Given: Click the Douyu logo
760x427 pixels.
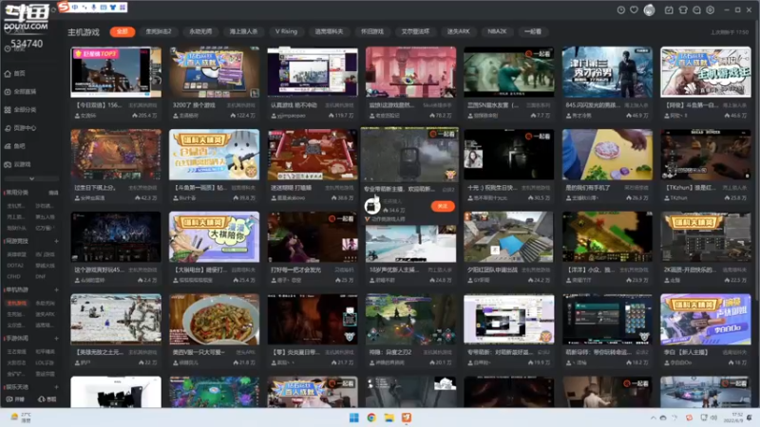Looking at the screenshot, I should tap(27, 17).
